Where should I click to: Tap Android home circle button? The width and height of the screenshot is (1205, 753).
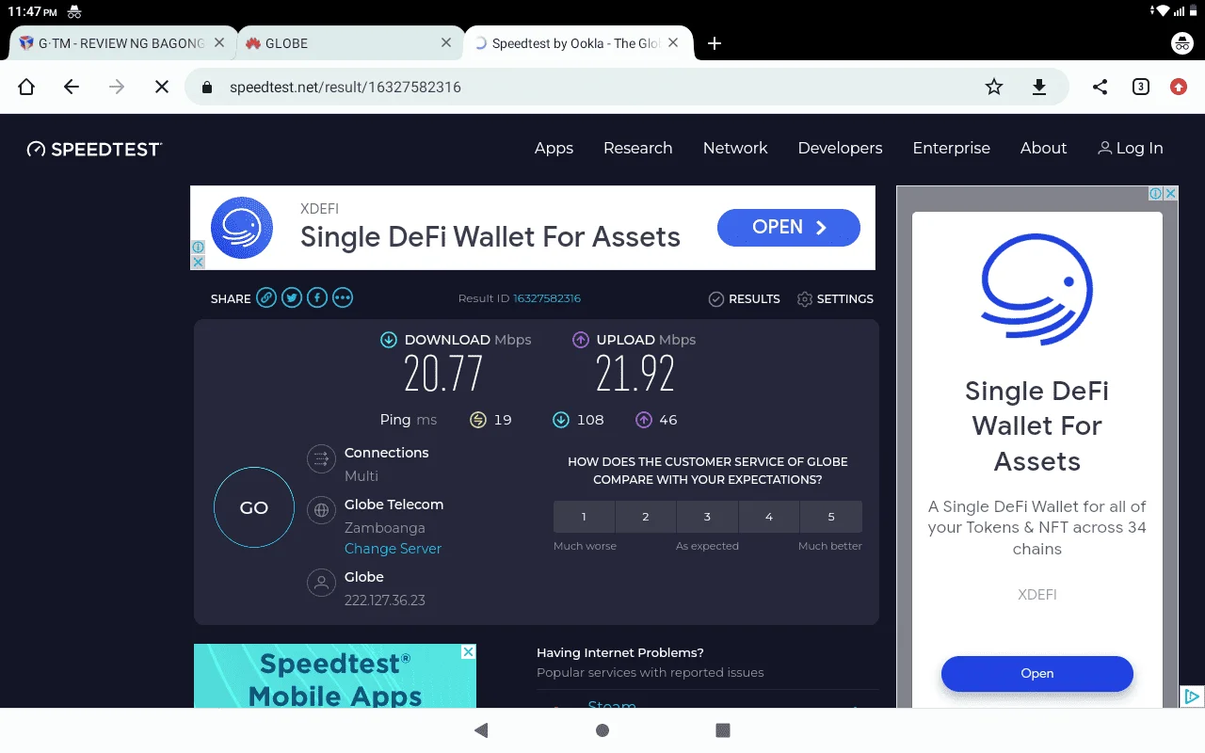coord(602,730)
